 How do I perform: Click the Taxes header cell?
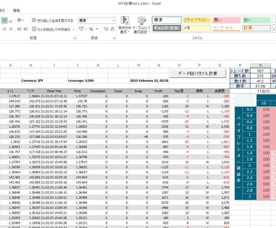tap(118, 91)
